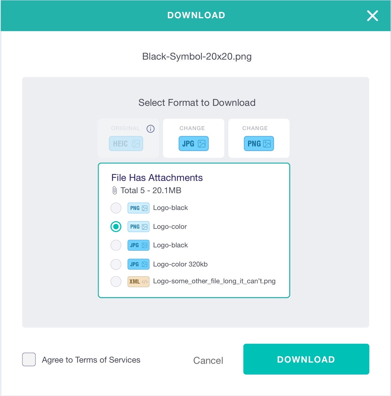
Task: Select the Logo-black JPG attachment
Action: point(116,245)
